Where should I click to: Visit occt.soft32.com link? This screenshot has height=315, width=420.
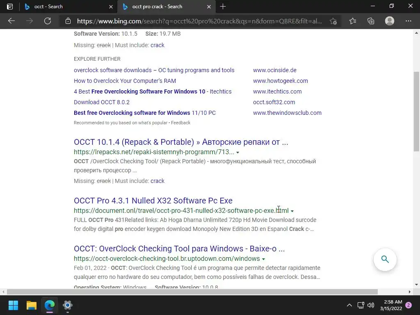pos(274,102)
